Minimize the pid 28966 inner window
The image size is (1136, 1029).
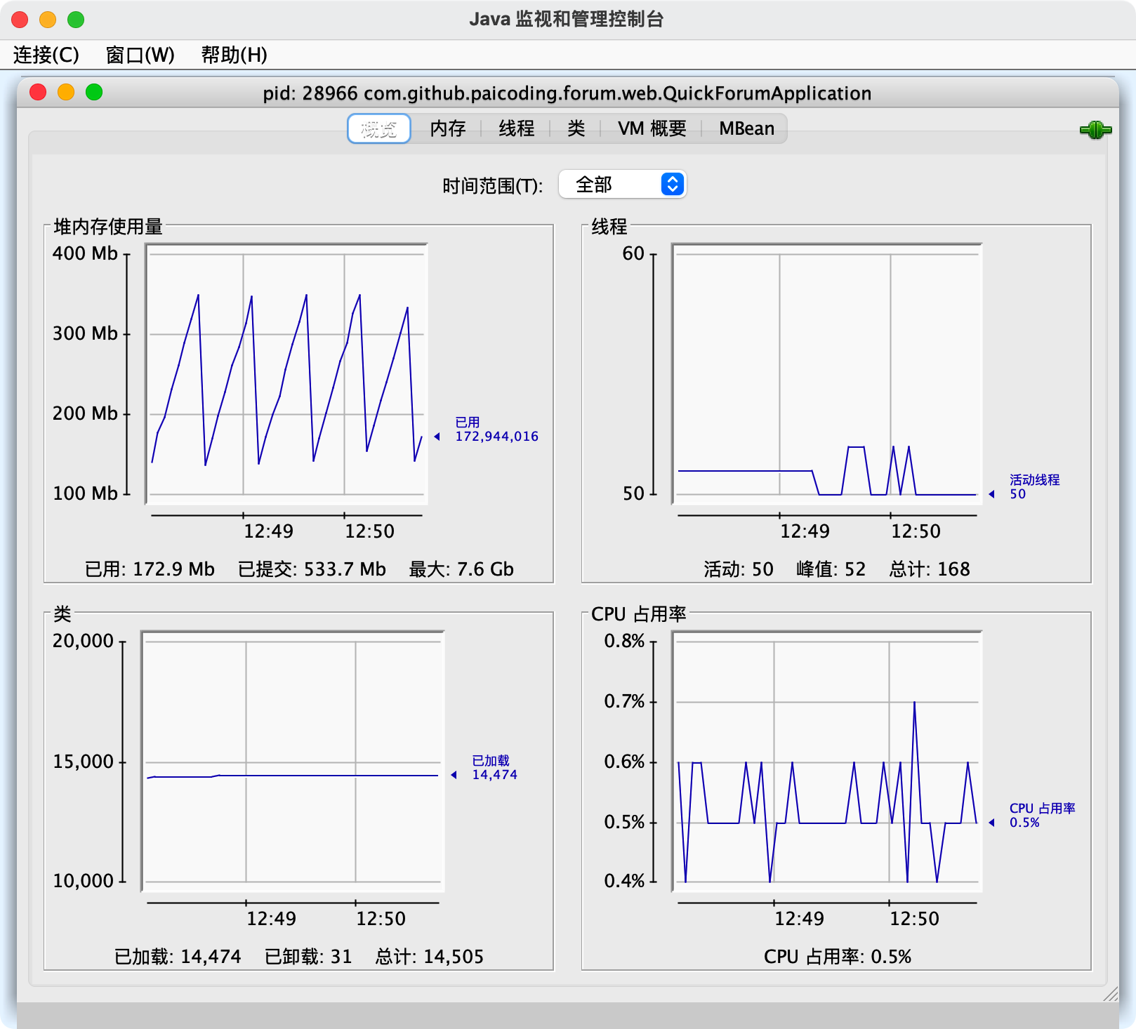(66, 93)
